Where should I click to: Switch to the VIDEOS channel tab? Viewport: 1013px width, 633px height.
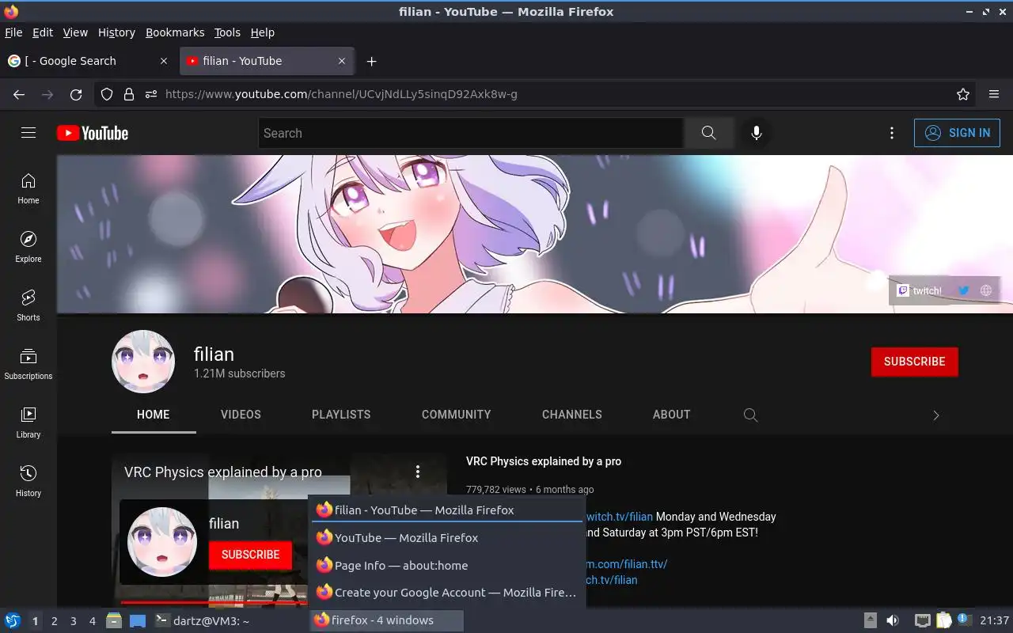point(241,415)
